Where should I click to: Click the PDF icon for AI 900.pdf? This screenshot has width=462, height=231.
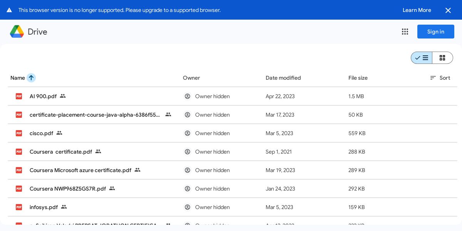pos(19,96)
